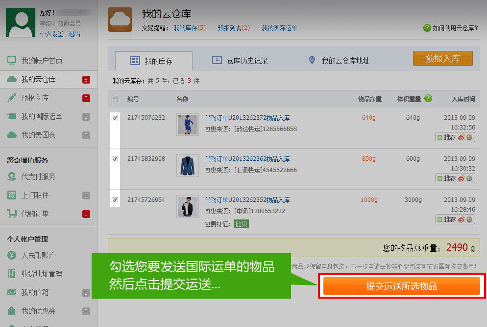Click the map pin icon for 我的云仓库地址
This screenshot has width=487, height=327.
(312, 60)
